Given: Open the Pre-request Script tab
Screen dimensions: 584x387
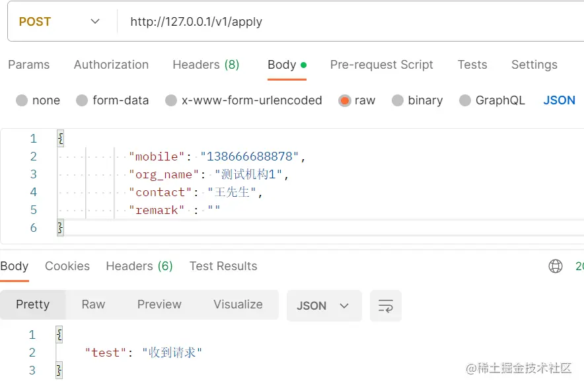Looking at the screenshot, I should (381, 65).
